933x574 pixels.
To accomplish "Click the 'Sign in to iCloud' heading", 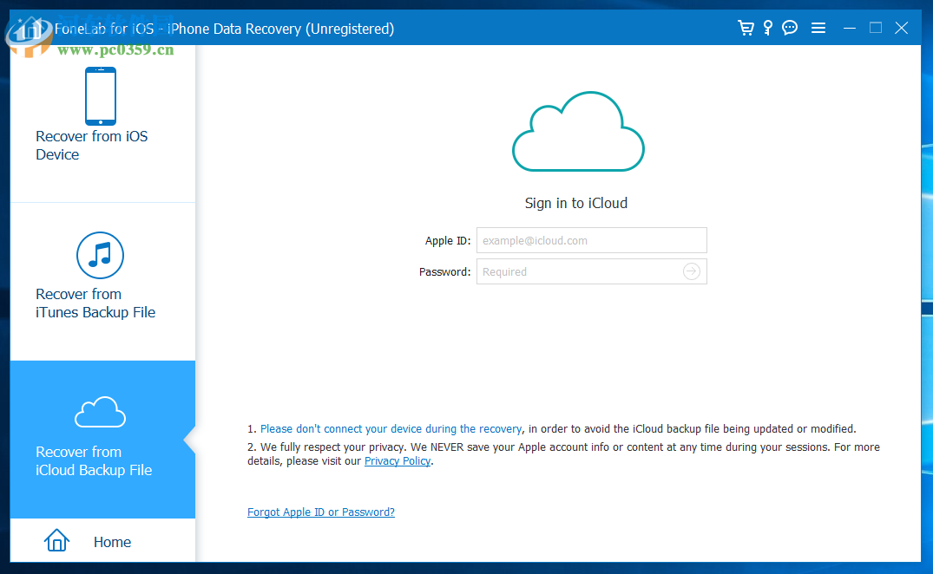I will (x=576, y=203).
